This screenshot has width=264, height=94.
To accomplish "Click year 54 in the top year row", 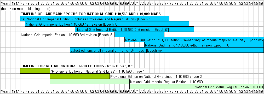I will coord(53,3).
